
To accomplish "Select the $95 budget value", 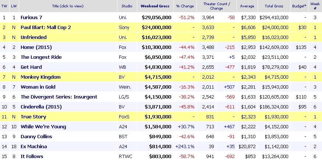I will pos(302,107).
